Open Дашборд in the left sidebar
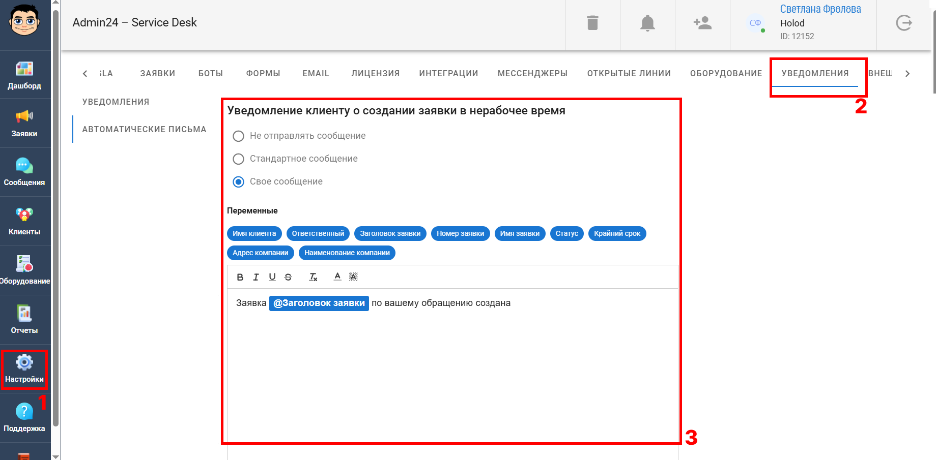Image resolution: width=936 pixels, height=460 pixels. pyautogui.click(x=24, y=75)
